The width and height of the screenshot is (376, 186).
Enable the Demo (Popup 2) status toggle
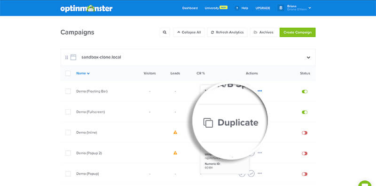coord(305,153)
